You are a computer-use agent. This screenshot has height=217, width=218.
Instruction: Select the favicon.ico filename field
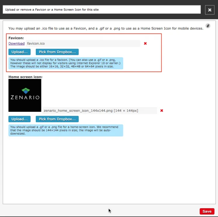coord(83,43)
